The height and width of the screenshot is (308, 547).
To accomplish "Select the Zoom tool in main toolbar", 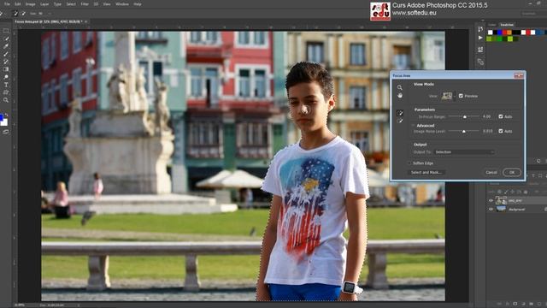I will (6, 100).
